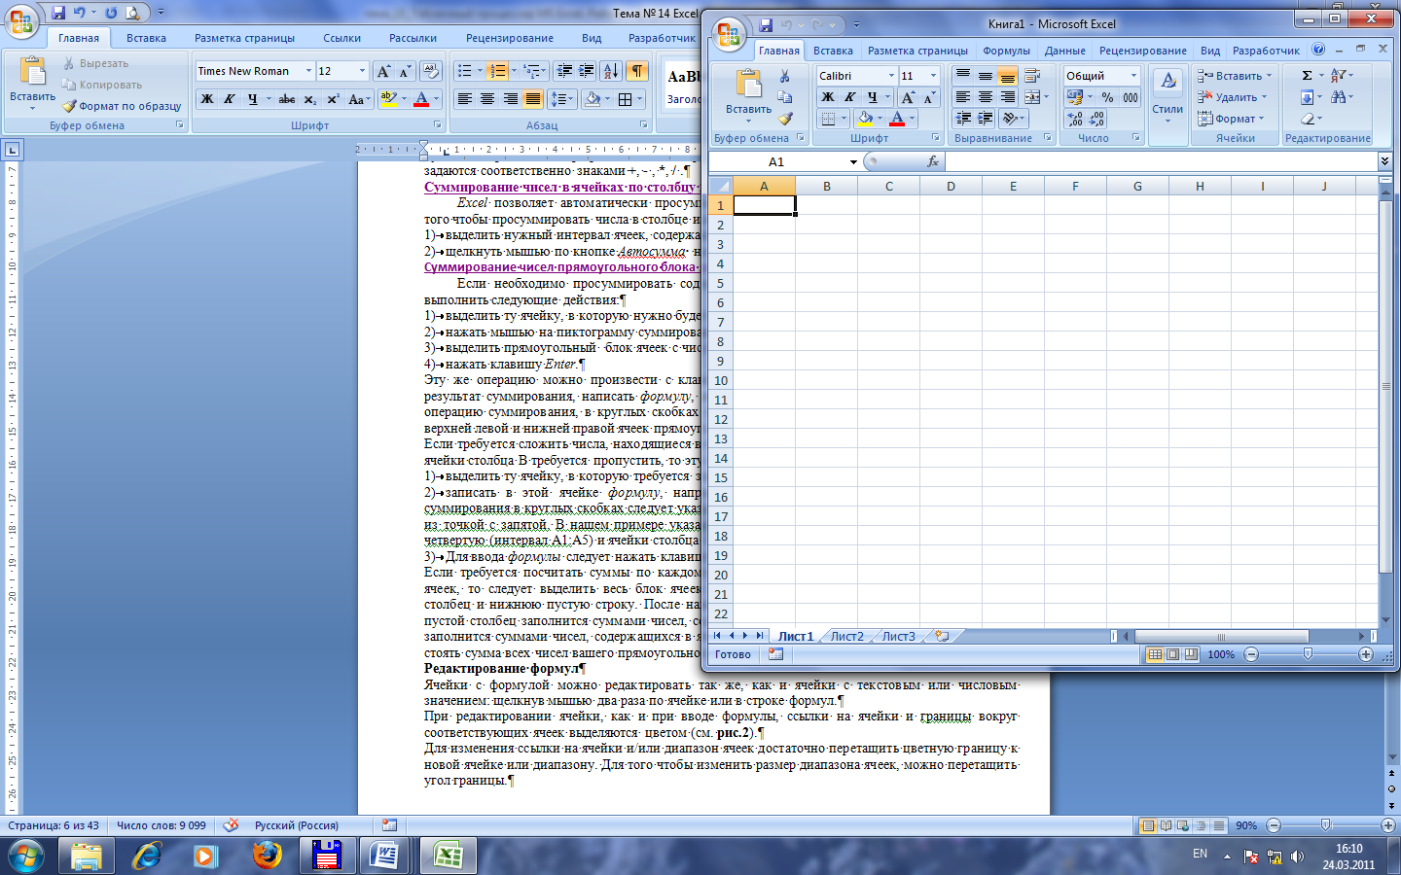Click Word Office button

coord(20,21)
